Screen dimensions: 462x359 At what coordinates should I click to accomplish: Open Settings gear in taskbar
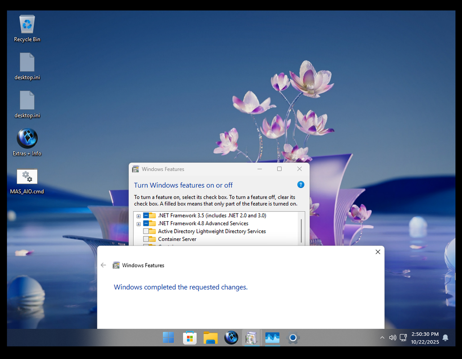[x=293, y=337]
